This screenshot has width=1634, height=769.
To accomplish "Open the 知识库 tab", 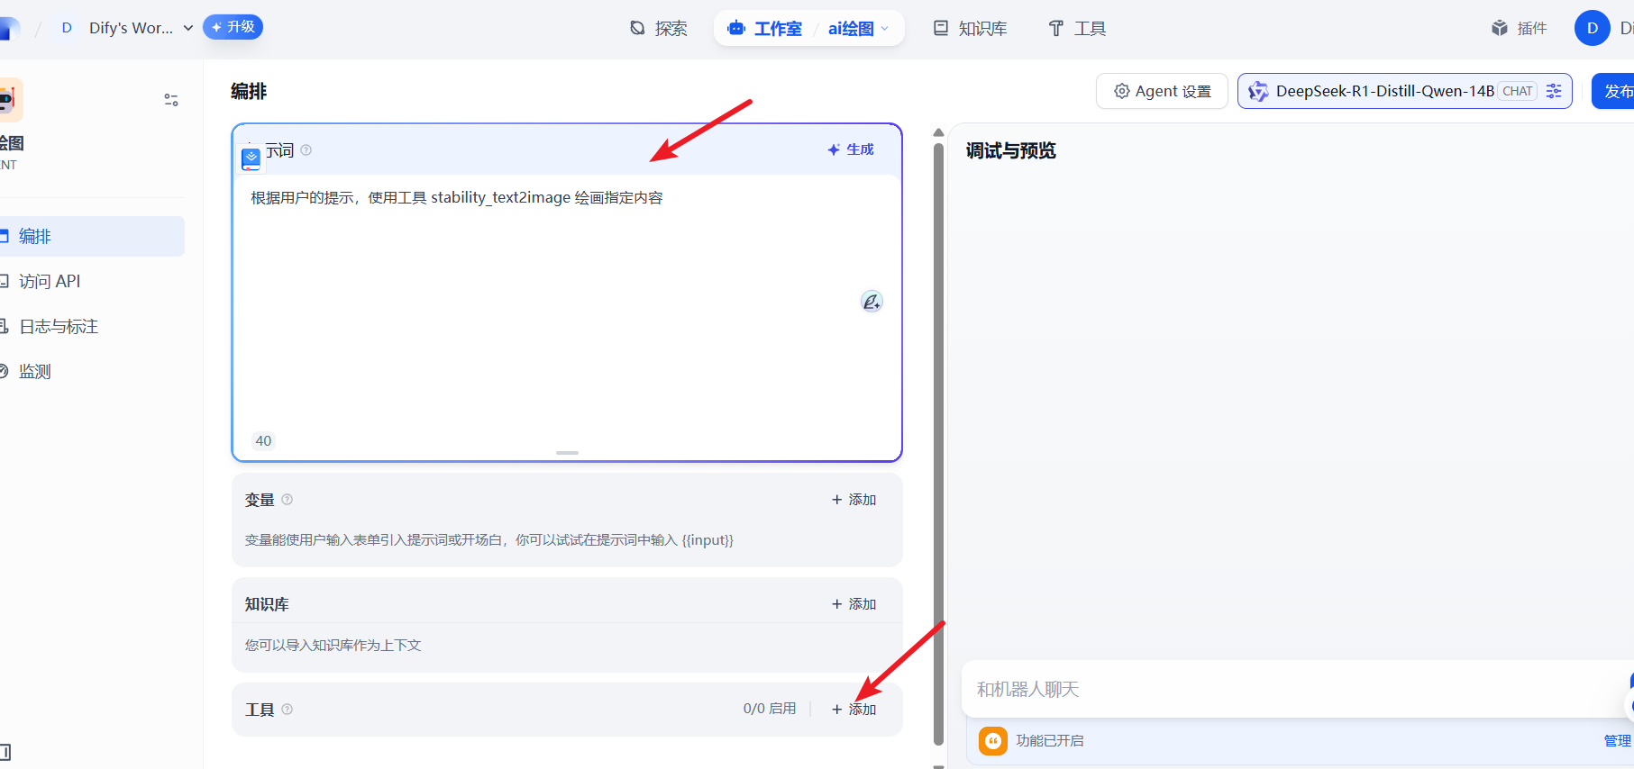I will coord(971,28).
